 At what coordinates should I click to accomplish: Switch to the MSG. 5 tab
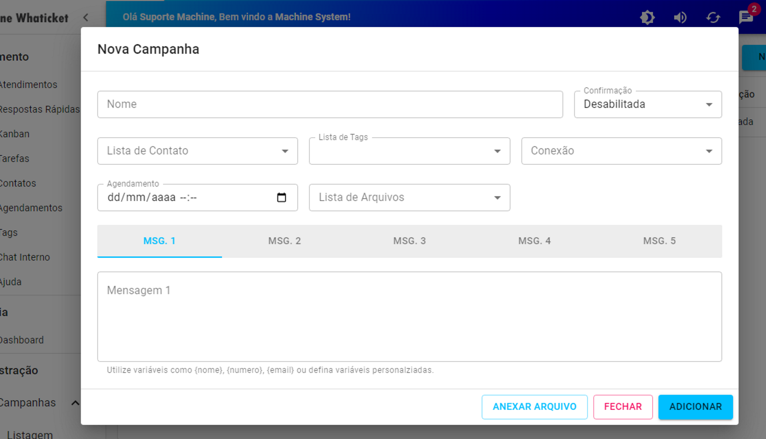point(659,241)
